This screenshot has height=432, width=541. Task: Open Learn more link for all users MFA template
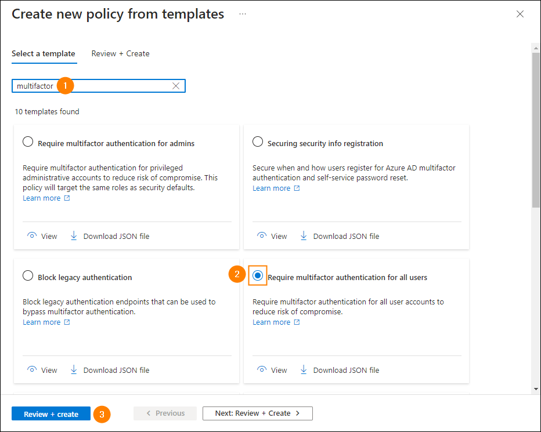[x=272, y=322]
